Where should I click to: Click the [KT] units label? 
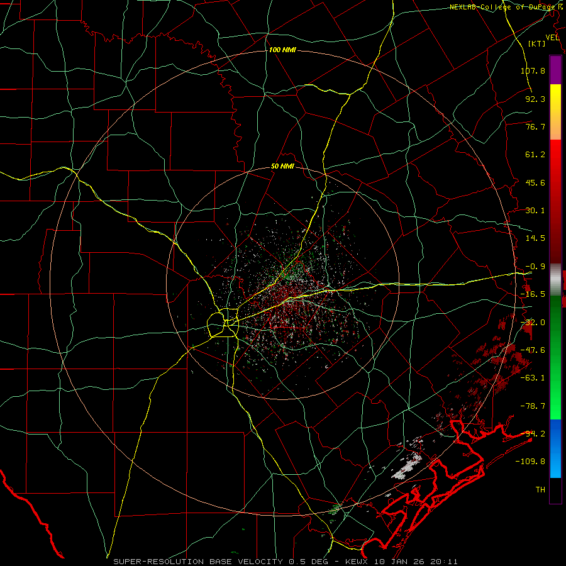(x=537, y=43)
